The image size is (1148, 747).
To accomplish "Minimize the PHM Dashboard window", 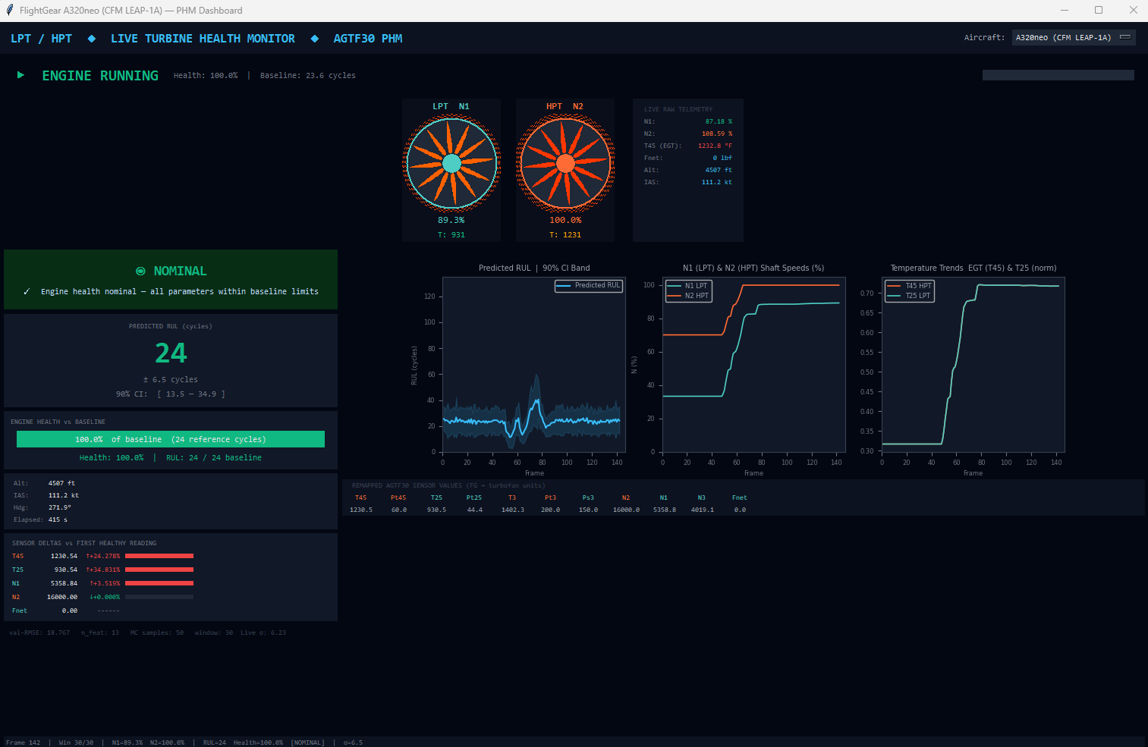I will click(1065, 11).
